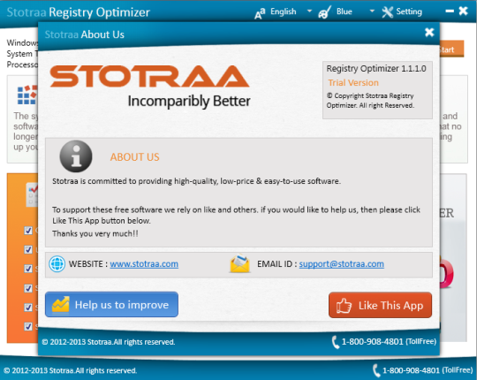Open the www.stotraa.com website link

pos(144,263)
